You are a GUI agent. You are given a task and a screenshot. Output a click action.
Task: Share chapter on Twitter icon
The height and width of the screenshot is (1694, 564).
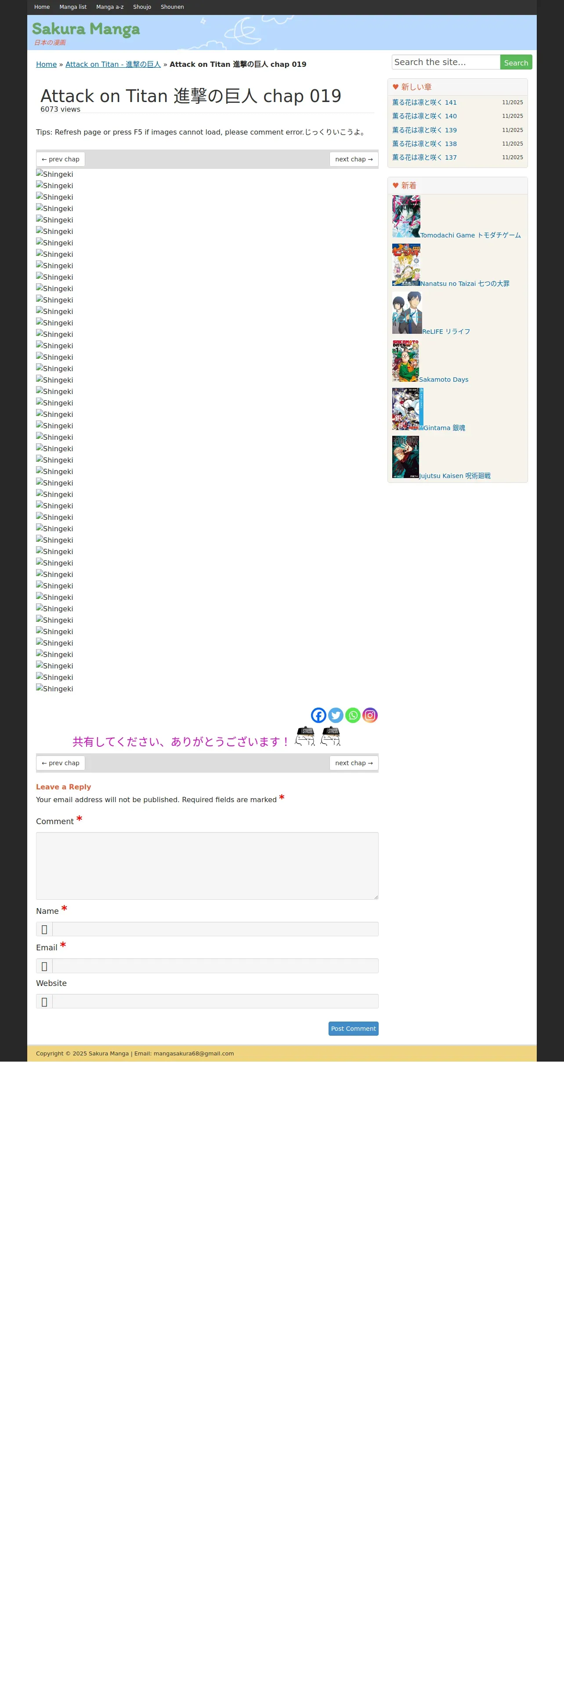pos(336,715)
